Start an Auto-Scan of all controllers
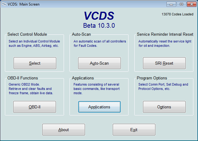198x141 pixels. coord(99,63)
